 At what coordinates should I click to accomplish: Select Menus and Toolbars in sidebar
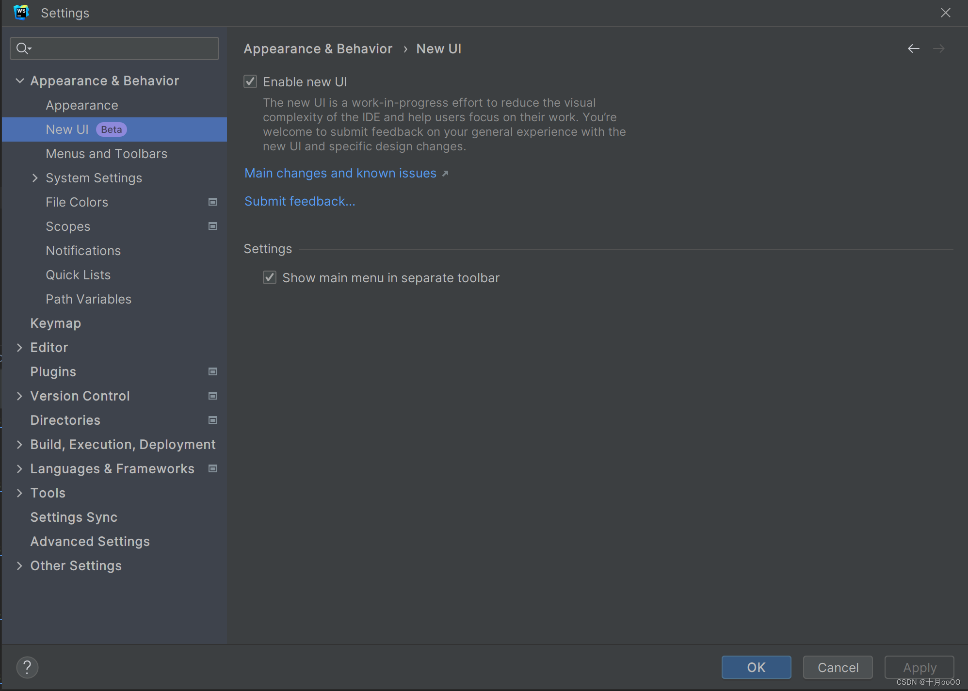(106, 154)
